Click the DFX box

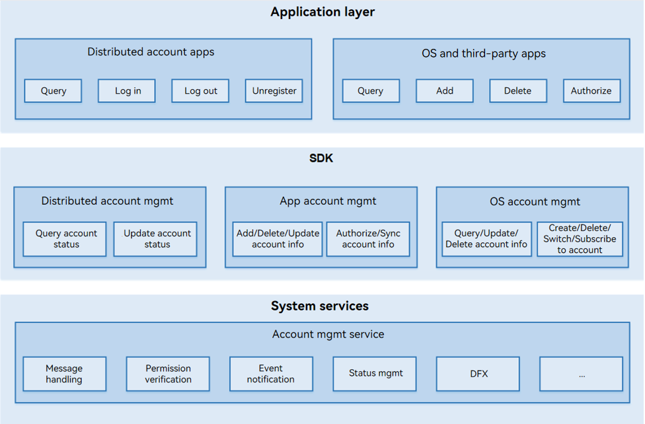coord(478,374)
